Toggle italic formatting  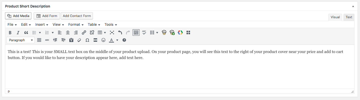coord(18,32)
